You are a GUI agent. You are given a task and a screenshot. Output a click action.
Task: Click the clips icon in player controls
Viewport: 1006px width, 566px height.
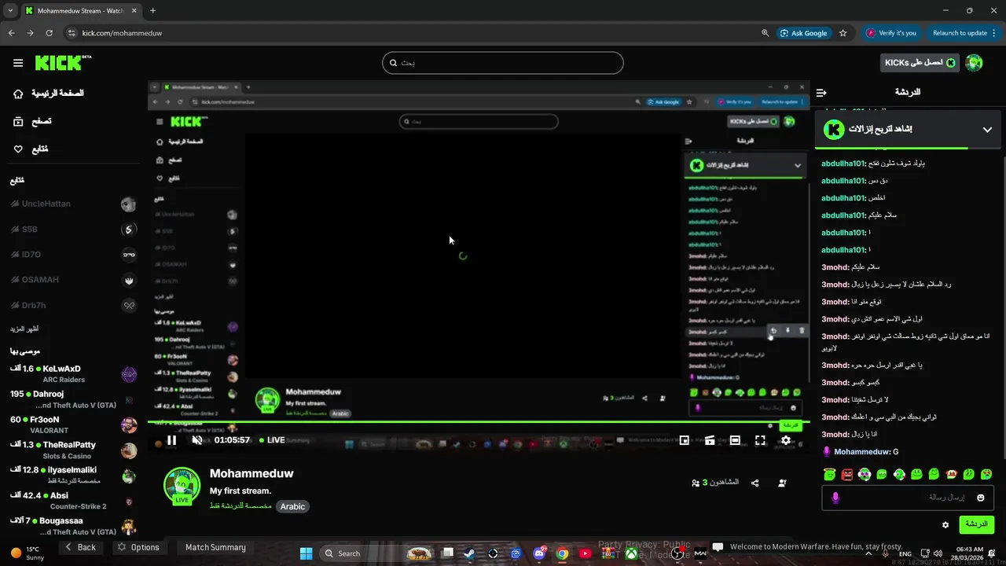coord(710,440)
